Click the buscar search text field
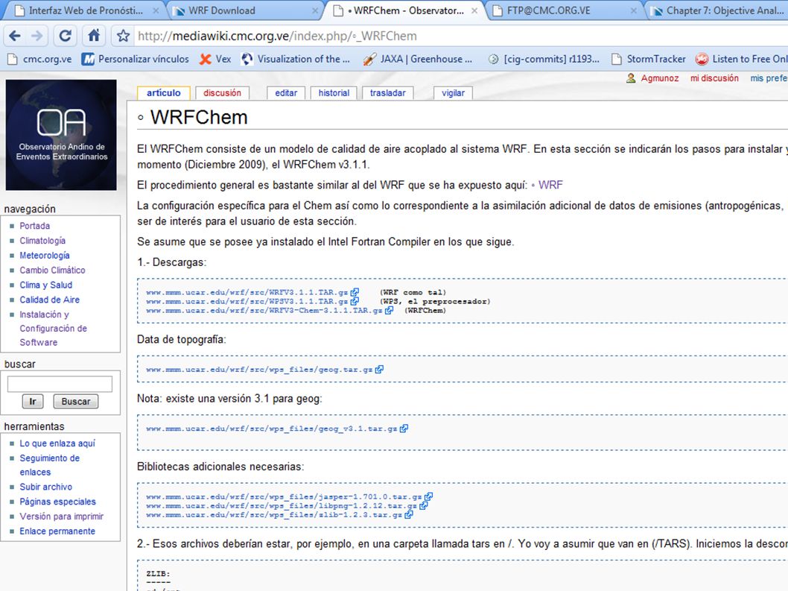The image size is (788, 591). click(60, 384)
